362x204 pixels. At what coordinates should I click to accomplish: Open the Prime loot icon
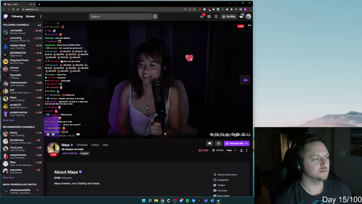tap(209, 16)
